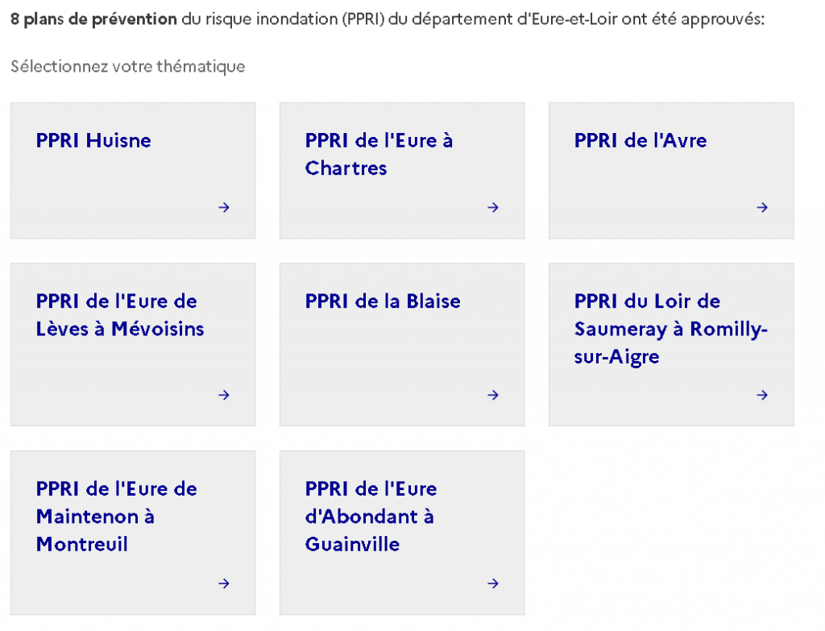825x631 pixels.
Task: Open PPRI de l'Eure de Lèves à Mévoisins
Action: coord(120,315)
